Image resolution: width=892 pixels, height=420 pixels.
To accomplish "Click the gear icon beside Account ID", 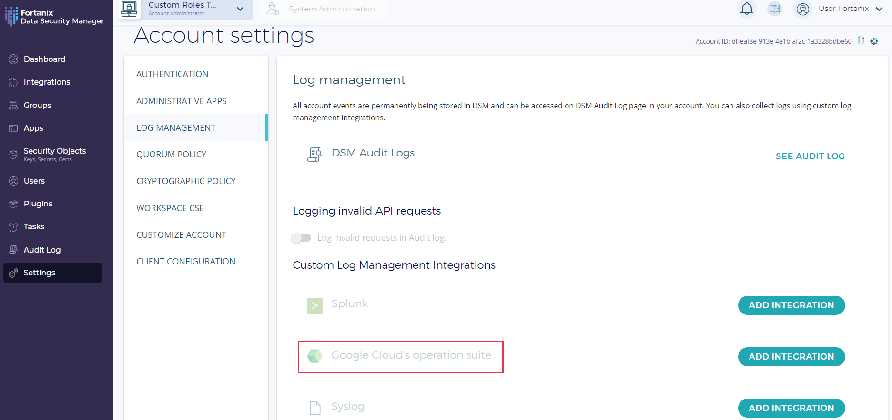I will click(x=874, y=41).
